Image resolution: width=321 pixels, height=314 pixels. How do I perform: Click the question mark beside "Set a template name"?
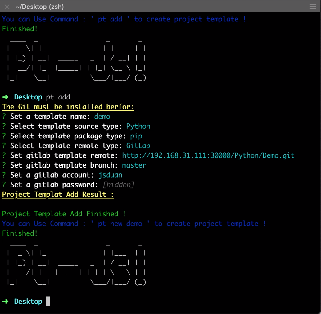point(4,117)
